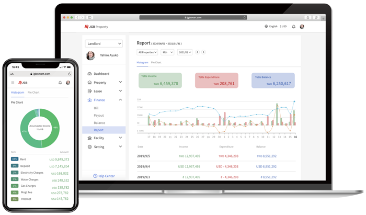Collapse the Finance menu section

point(121,99)
